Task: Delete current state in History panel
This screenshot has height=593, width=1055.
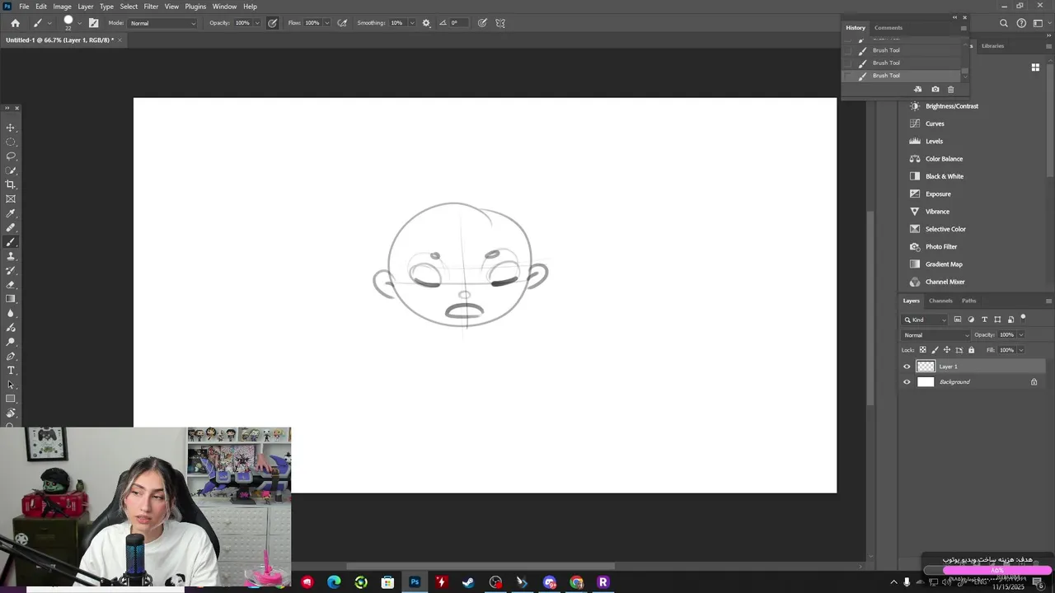Action: (x=950, y=89)
